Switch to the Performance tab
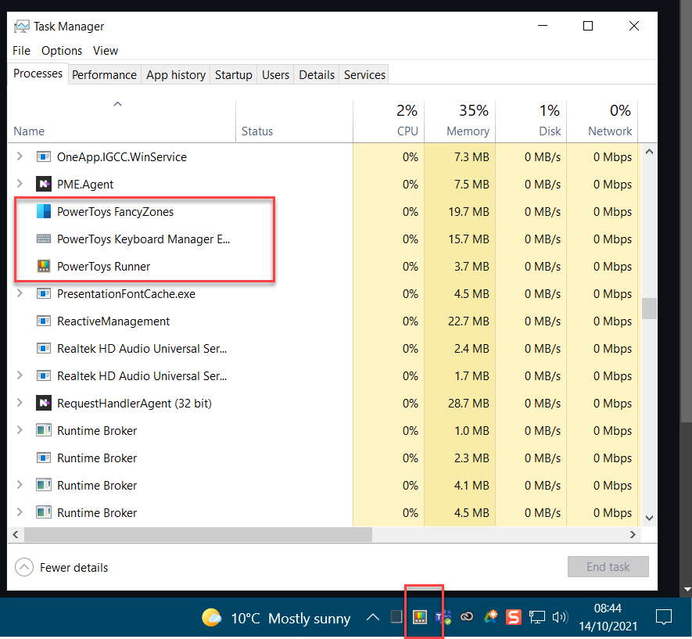Screen dimensions: 692x639 (104, 74)
